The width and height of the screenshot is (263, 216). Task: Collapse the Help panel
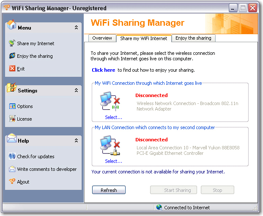[x=76, y=140]
